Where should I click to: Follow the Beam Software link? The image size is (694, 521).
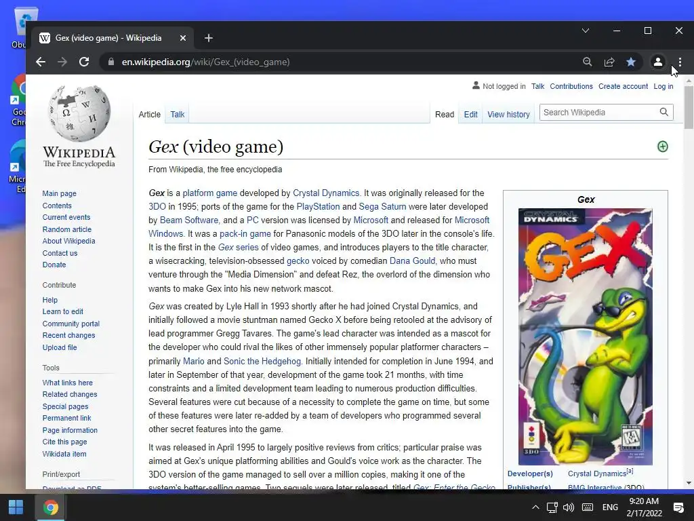click(189, 220)
